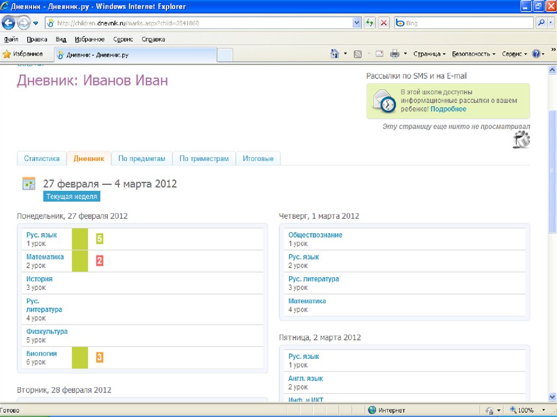
Task: Click in the Bing search field
Action: coord(468,23)
